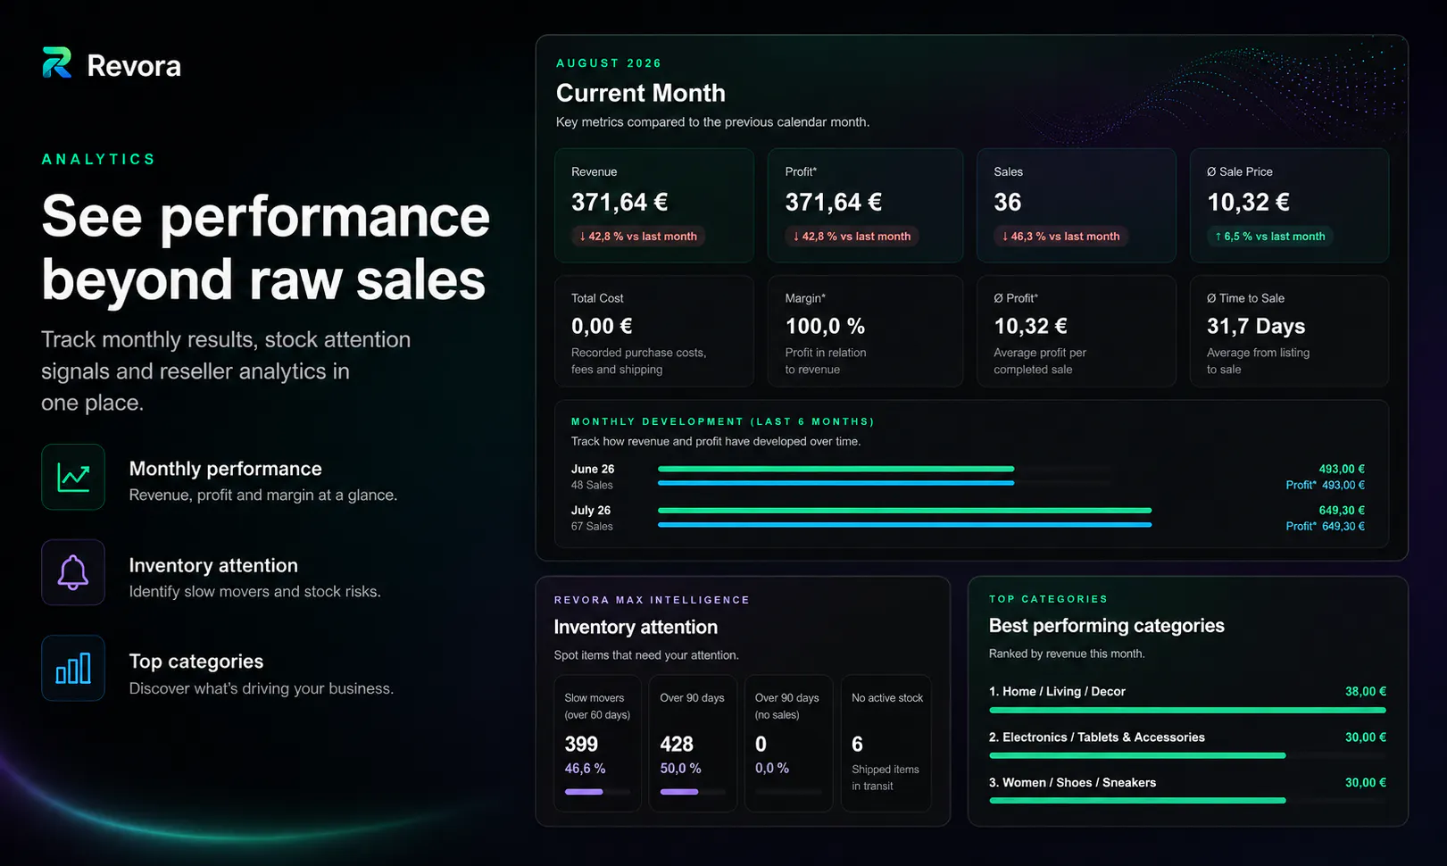Click the "Profit* 493,00 €" value
This screenshot has height=866, width=1447.
tap(1325, 485)
